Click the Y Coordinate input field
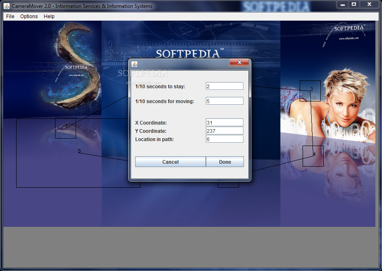This screenshot has width=382, height=271. point(224,131)
